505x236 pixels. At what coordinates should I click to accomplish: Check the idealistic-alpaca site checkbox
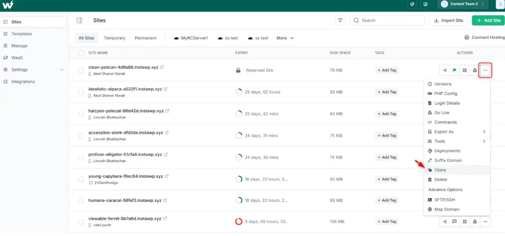tap(81, 92)
